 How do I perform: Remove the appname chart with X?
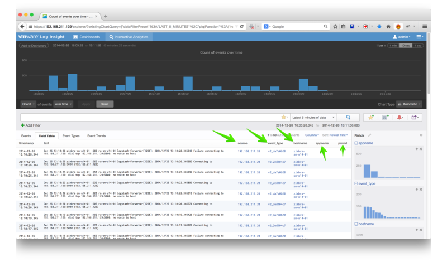click(x=420, y=149)
